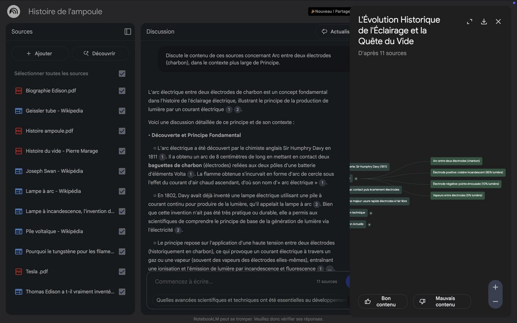Click the 'Nouveau ! Partage' banner
This screenshot has height=323, width=517.
(x=329, y=12)
